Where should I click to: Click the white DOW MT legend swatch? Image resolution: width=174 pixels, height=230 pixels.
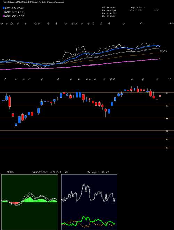[x=4, y=12]
